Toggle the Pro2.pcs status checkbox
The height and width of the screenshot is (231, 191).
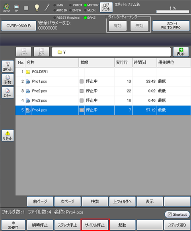tap(82, 91)
